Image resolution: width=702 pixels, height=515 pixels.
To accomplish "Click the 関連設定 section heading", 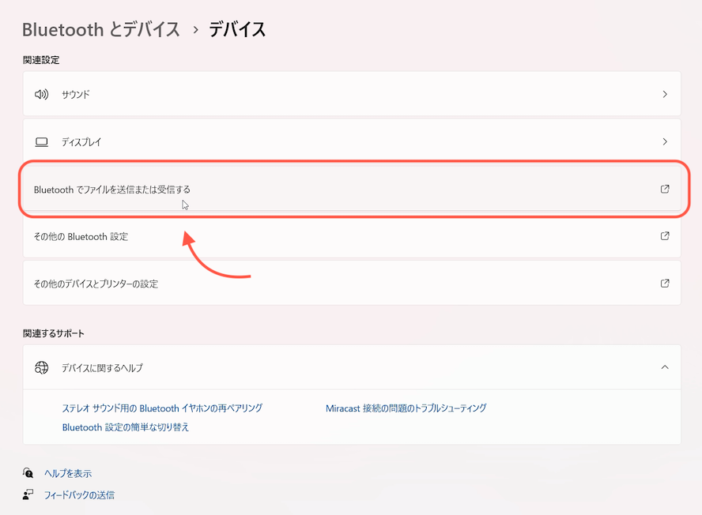I will click(41, 60).
